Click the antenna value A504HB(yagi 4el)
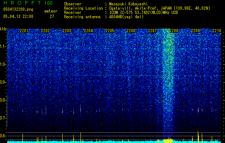225x143 pixels. pyautogui.click(x=126, y=17)
